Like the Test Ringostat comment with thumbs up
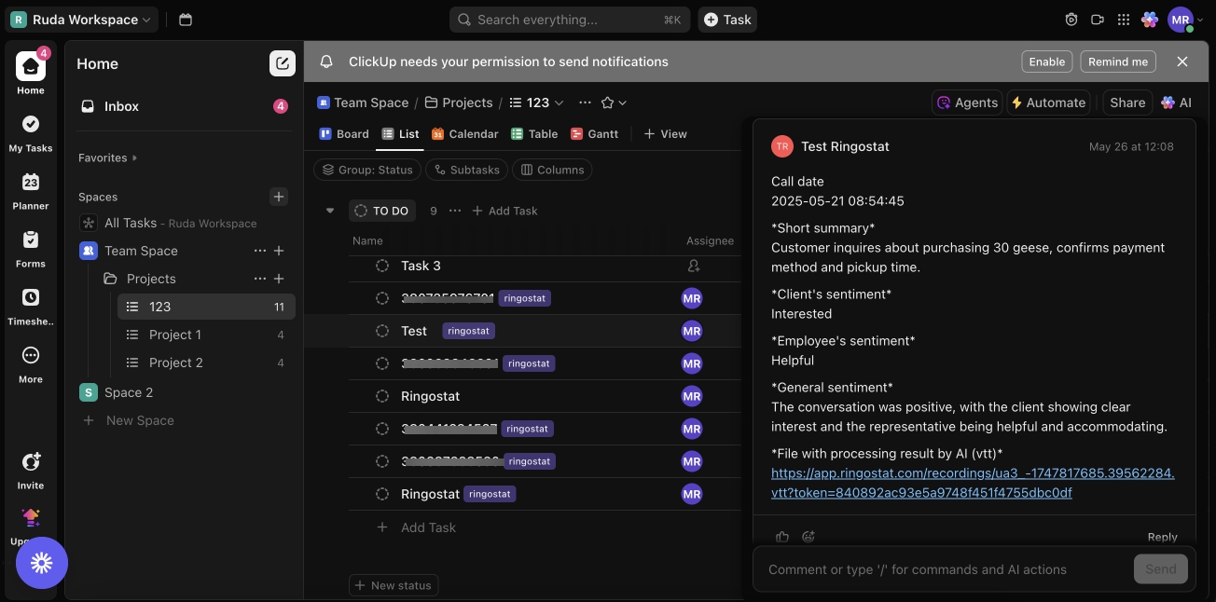 tap(782, 536)
